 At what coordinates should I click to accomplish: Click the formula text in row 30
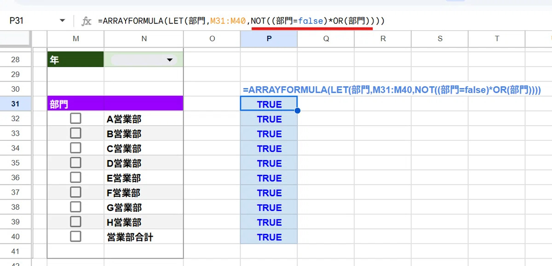[392, 90]
